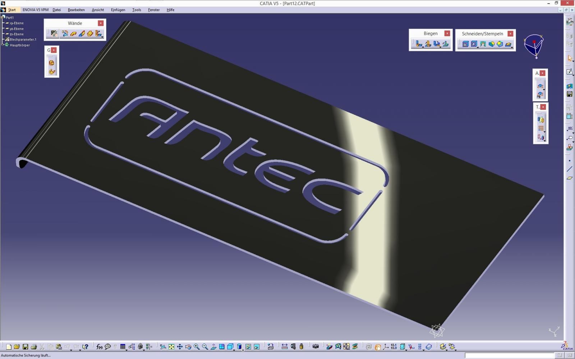Viewport: 575px width, 359px height.
Task: Expand the Hauptkörper tree node
Action: click(x=3, y=45)
